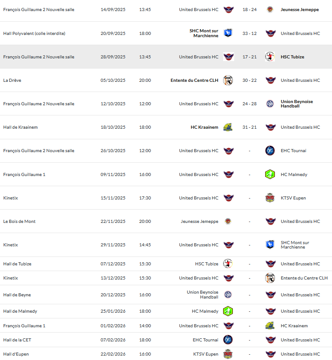
Task: Click HC Malmedy green logo on 09/11/2025
Action: tap(270, 174)
